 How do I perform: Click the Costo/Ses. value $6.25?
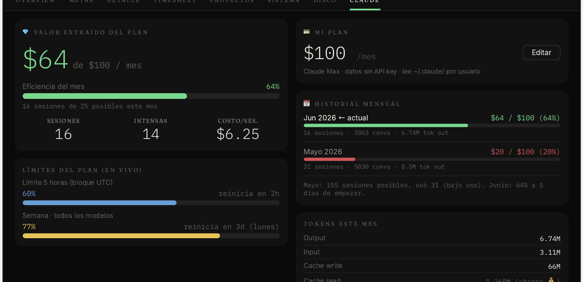(238, 134)
